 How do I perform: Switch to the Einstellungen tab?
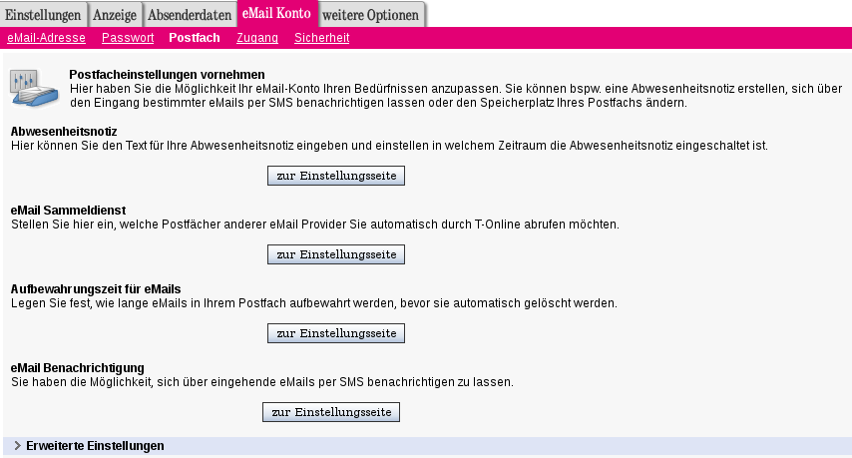[44, 14]
